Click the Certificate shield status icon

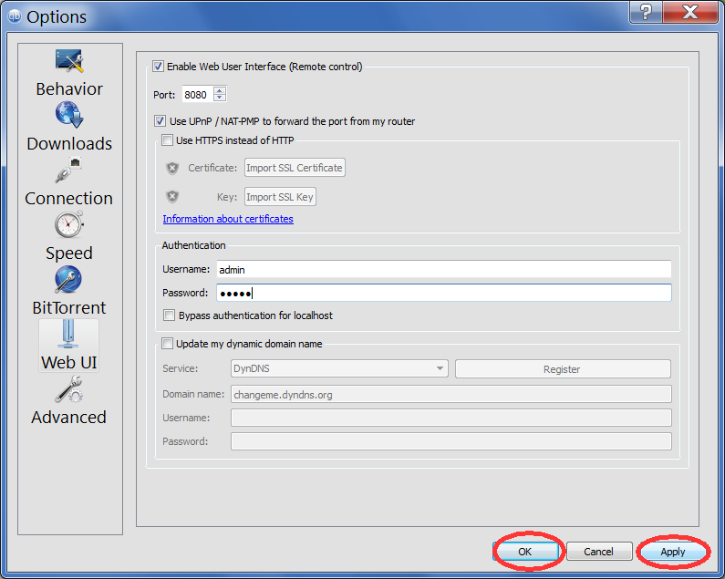tap(172, 168)
